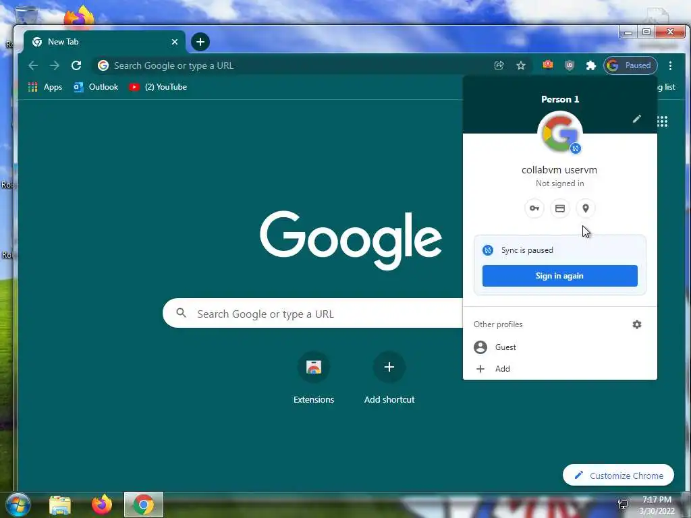Click the back navigation arrow
This screenshot has width=691, height=518.
33,65
